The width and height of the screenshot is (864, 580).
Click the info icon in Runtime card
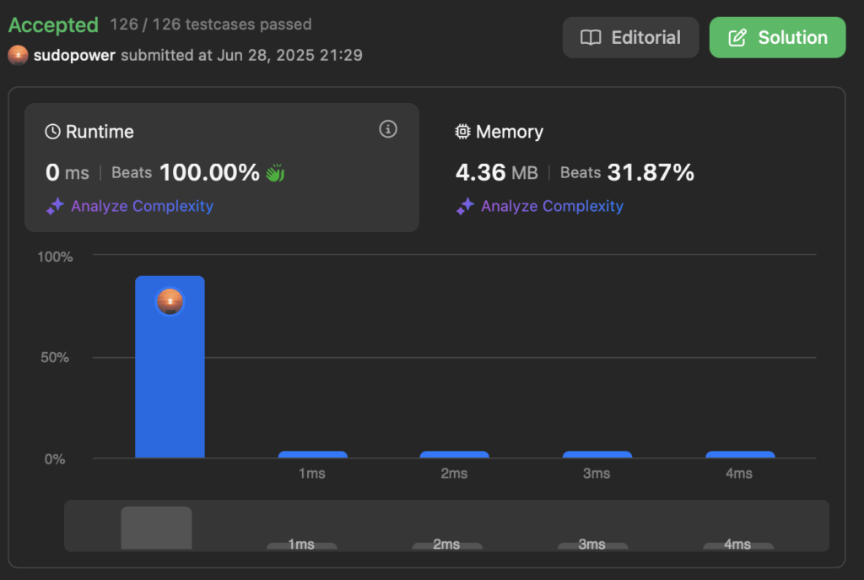[x=388, y=129]
